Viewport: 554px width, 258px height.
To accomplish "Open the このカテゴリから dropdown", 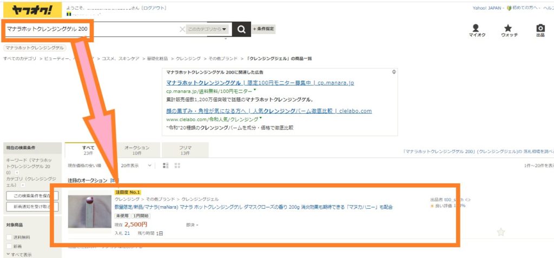I will coord(208,29).
